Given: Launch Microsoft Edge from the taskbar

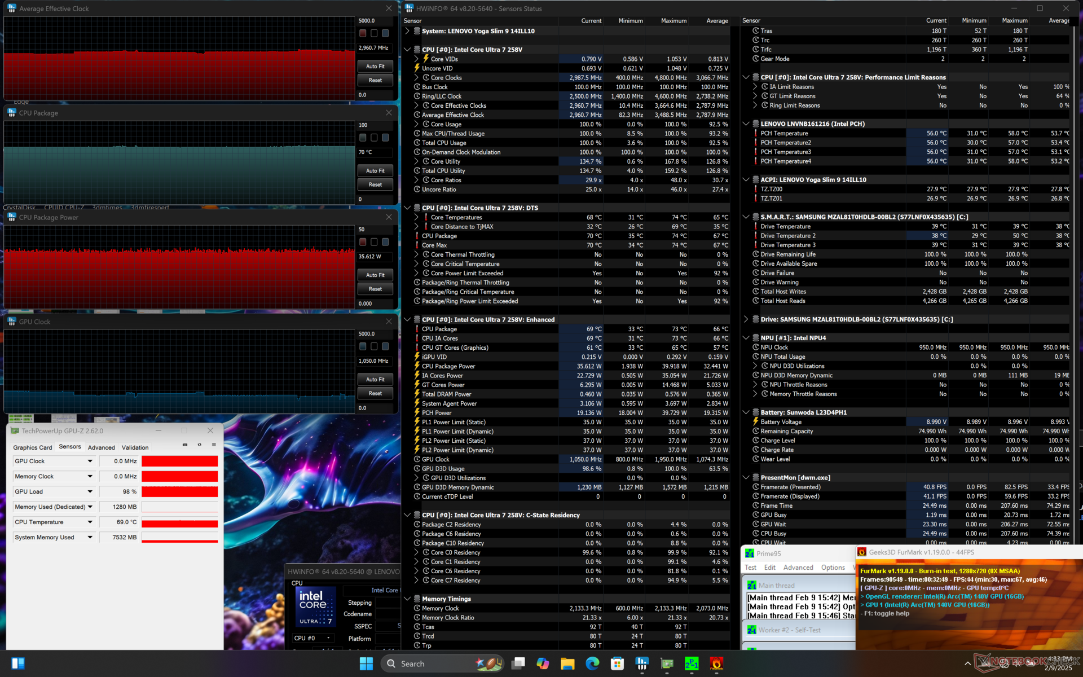Looking at the screenshot, I should pos(592,663).
